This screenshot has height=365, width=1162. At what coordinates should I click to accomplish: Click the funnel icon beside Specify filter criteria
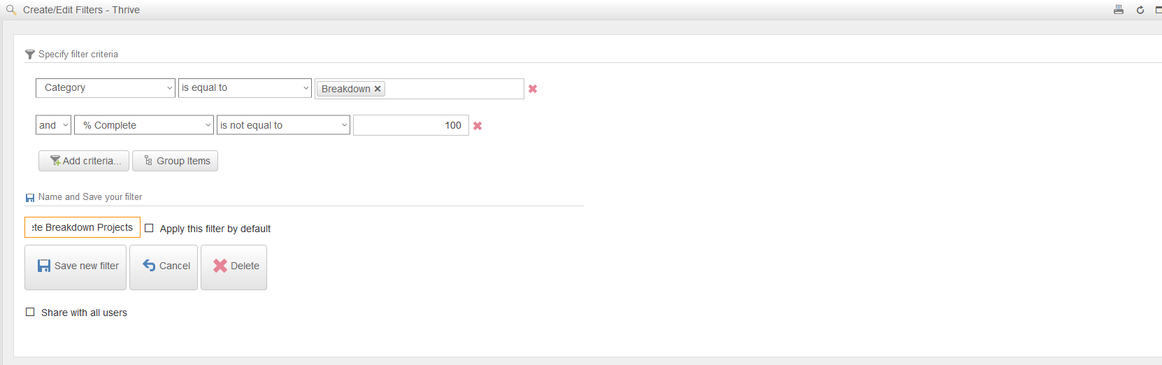click(30, 55)
